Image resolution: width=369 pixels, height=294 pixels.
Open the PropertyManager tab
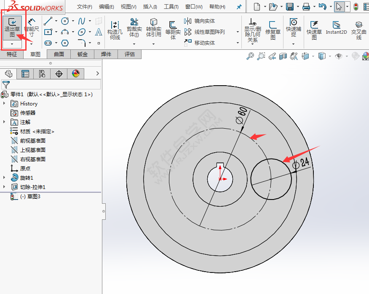click(x=25, y=74)
